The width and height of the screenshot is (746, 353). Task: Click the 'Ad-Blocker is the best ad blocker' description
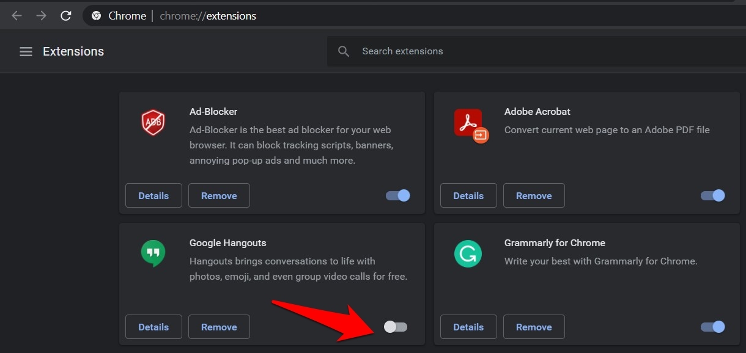click(x=291, y=145)
